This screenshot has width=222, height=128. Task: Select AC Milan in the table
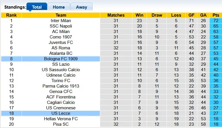[x=61, y=32]
